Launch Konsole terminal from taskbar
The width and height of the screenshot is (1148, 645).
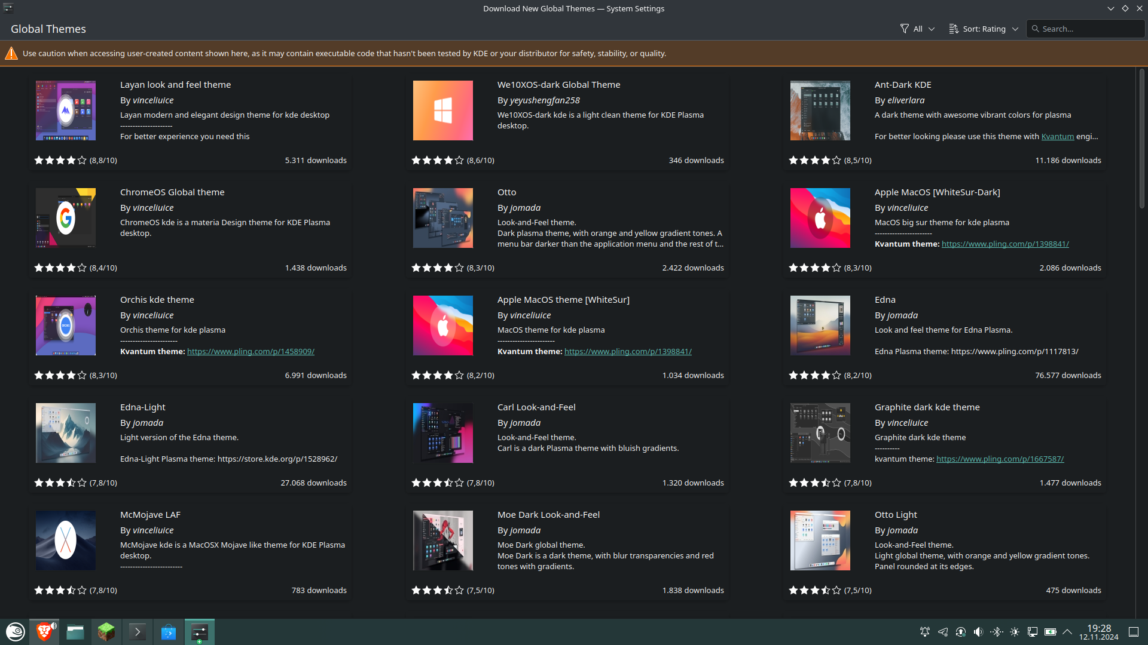coord(138,632)
